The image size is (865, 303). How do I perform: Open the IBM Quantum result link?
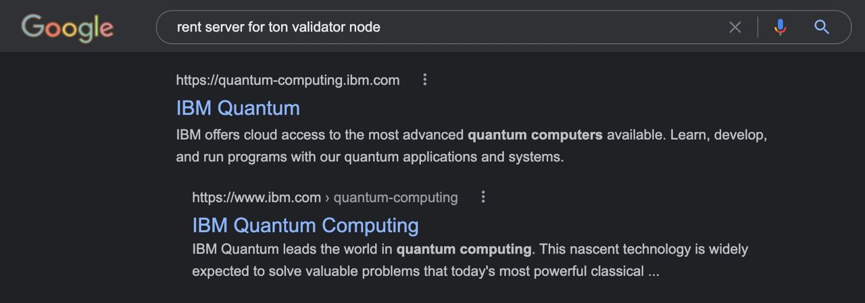click(x=238, y=108)
